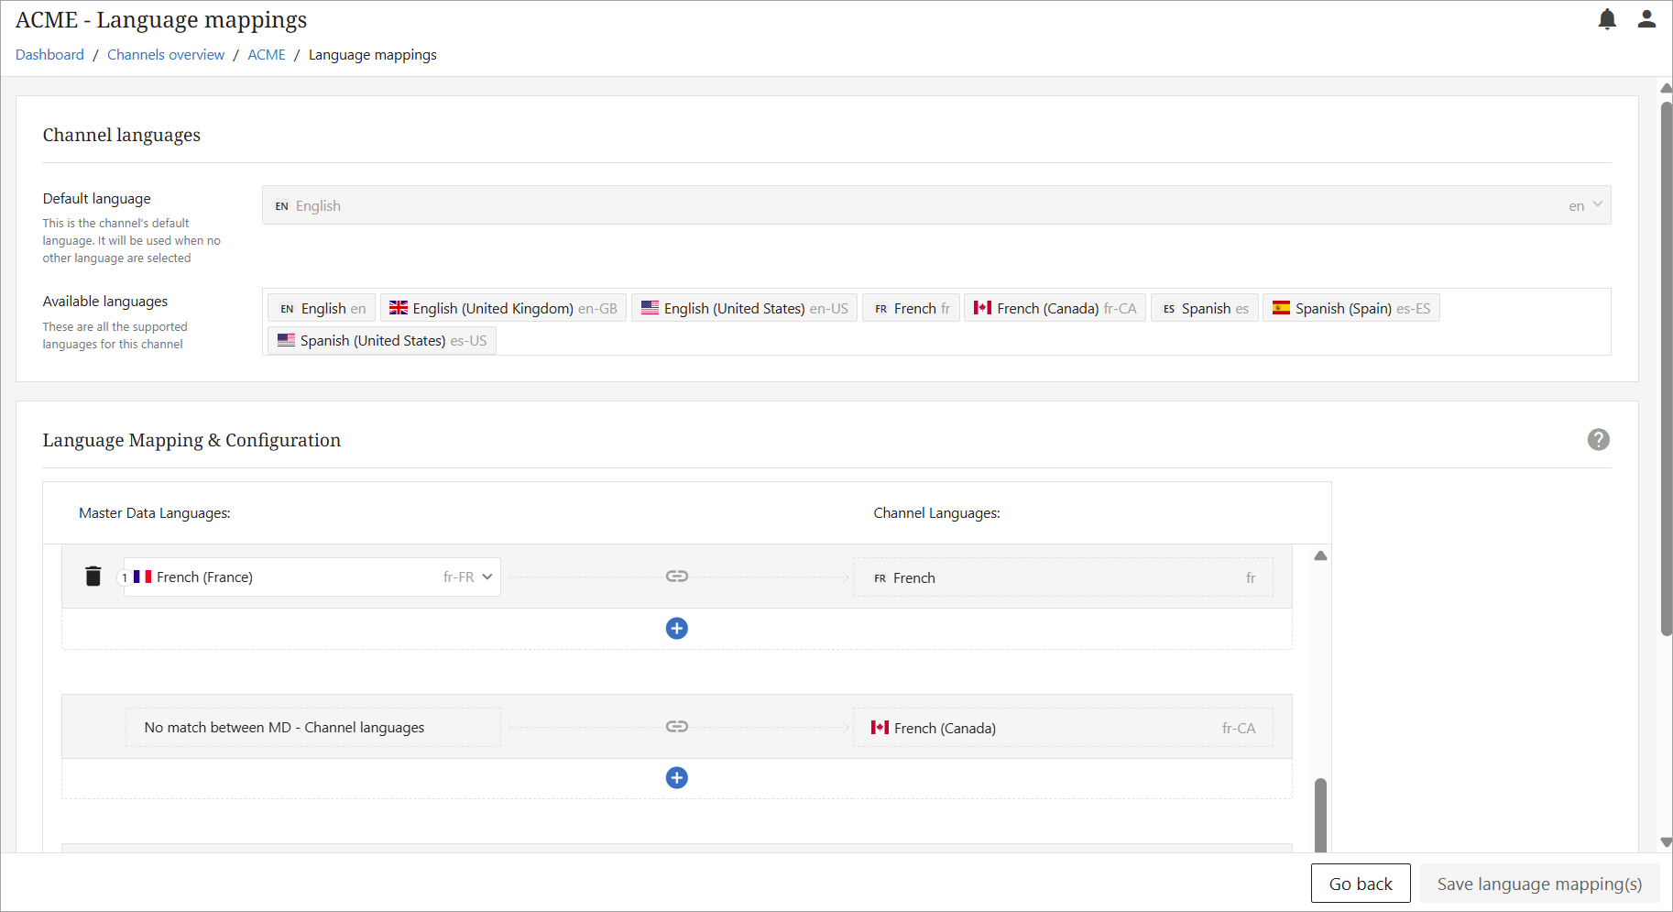Select the Spanish (Spain) es-ES tag
1673x912 pixels.
[x=1351, y=309]
